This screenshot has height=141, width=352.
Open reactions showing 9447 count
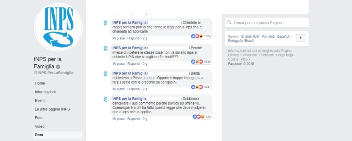[201, 87]
